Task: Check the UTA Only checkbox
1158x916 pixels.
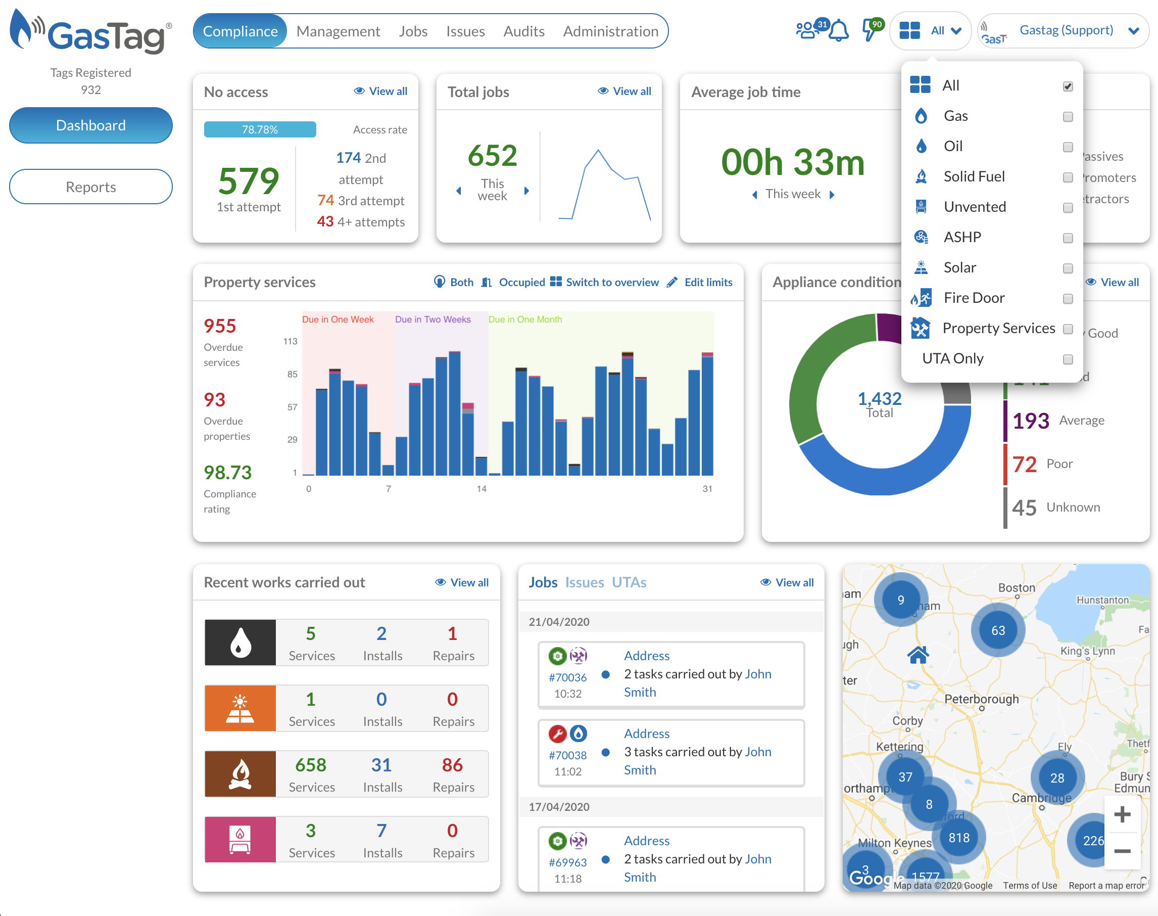Action: click(x=1068, y=359)
